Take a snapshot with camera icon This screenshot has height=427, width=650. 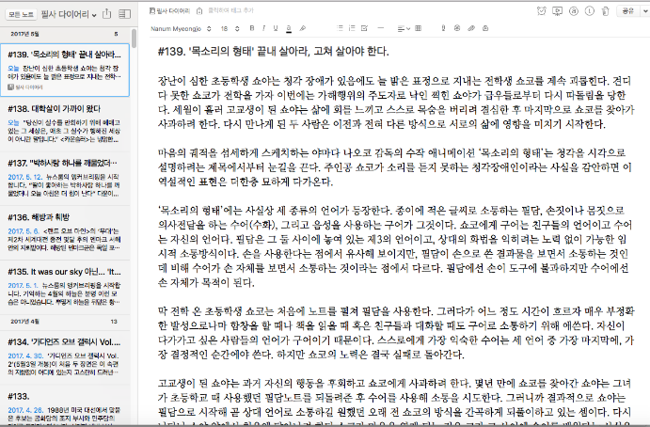pyautogui.click(x=457, y=28)
